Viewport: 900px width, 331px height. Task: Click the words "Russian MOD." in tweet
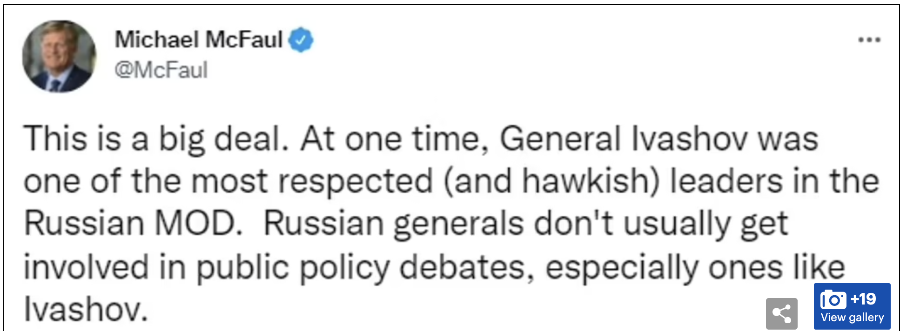pos(134,223)
